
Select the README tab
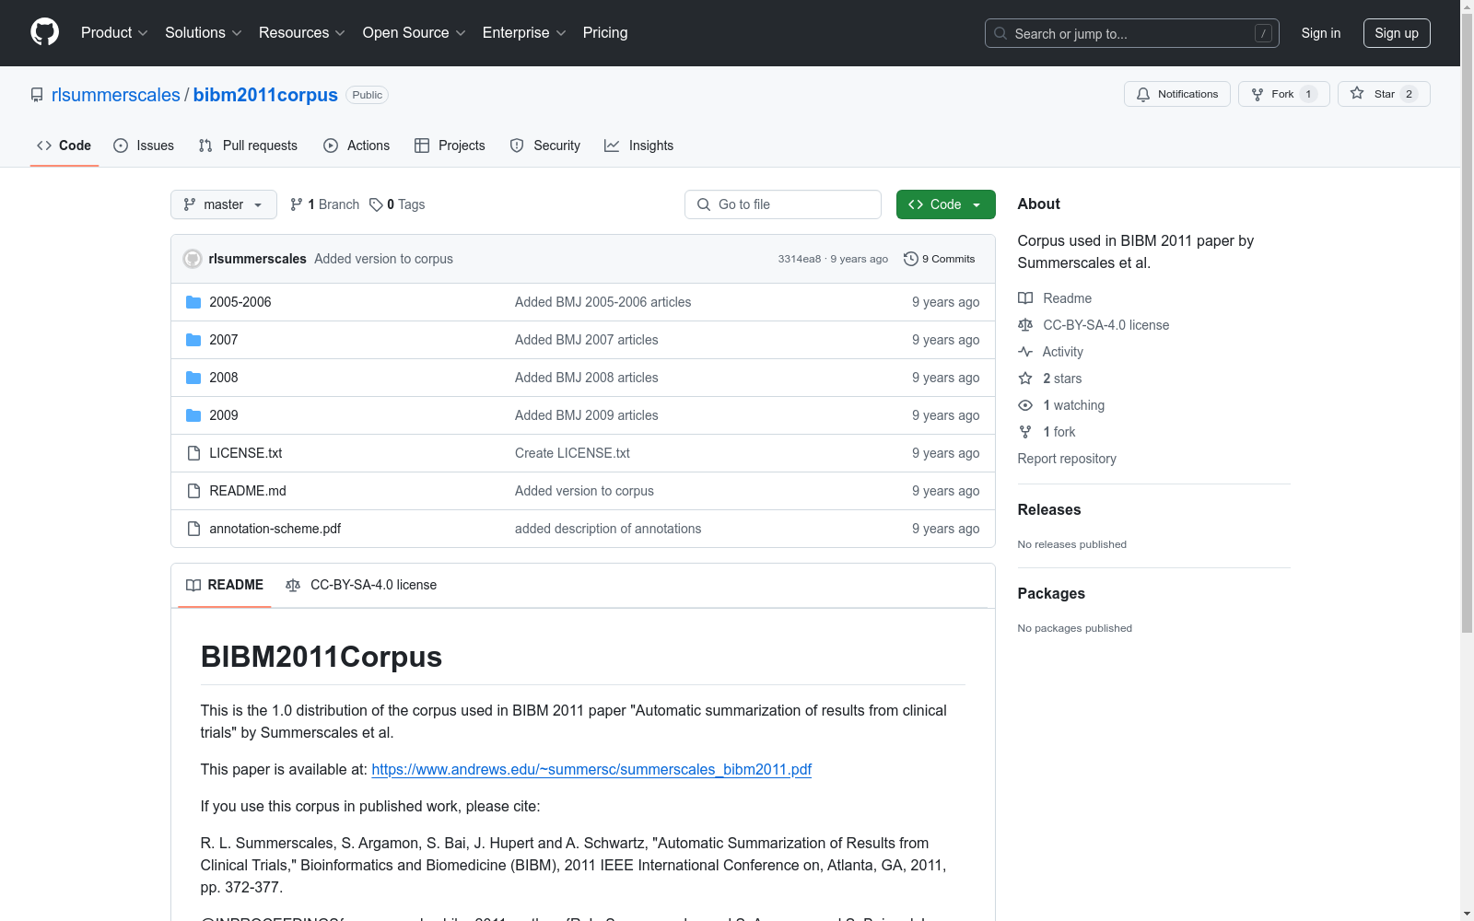click(225, 585)
